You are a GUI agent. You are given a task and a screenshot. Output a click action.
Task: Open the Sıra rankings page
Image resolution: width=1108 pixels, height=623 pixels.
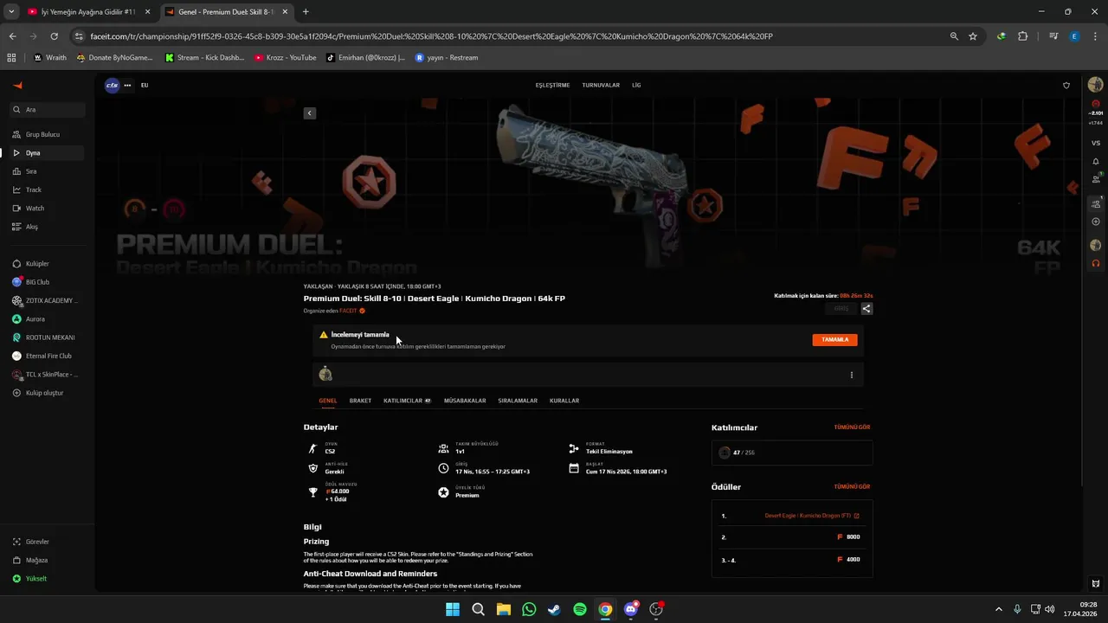click(47, 171)
